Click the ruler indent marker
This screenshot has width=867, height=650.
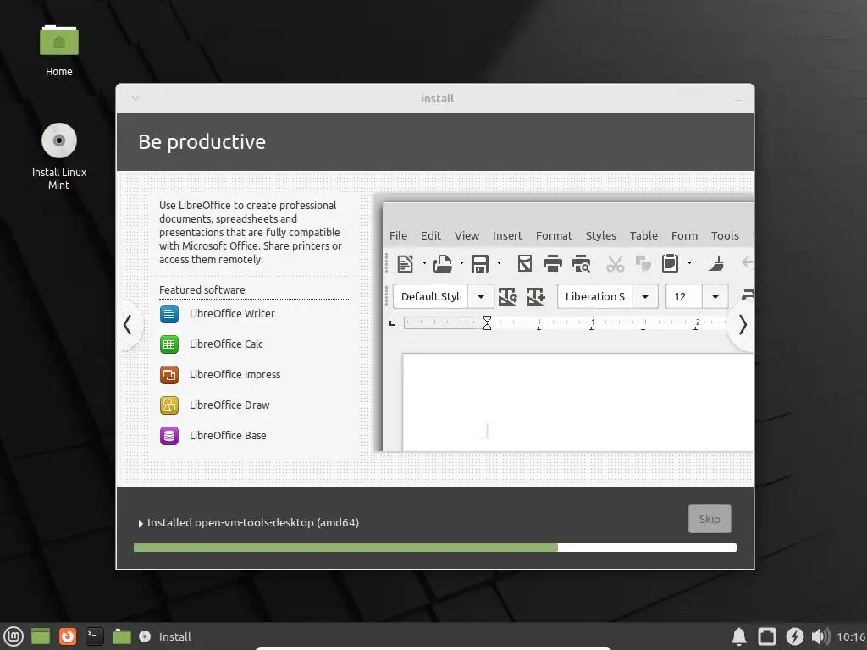(487, 322)
